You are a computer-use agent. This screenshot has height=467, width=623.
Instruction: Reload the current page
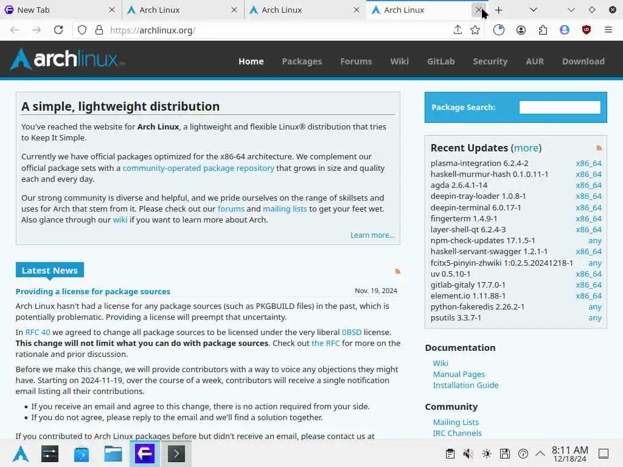(x=58, y=30)
